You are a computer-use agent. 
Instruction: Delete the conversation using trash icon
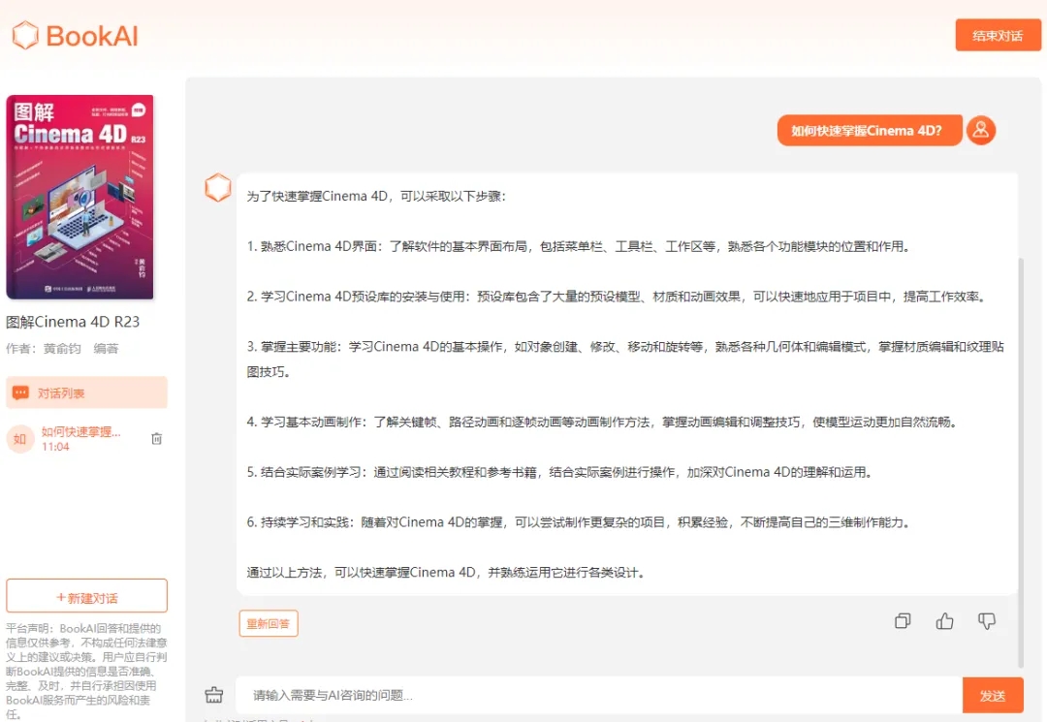point(157,439)
